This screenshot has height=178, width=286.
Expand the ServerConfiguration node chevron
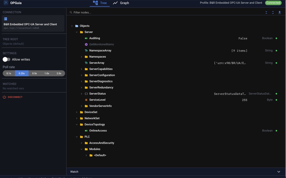81,75
